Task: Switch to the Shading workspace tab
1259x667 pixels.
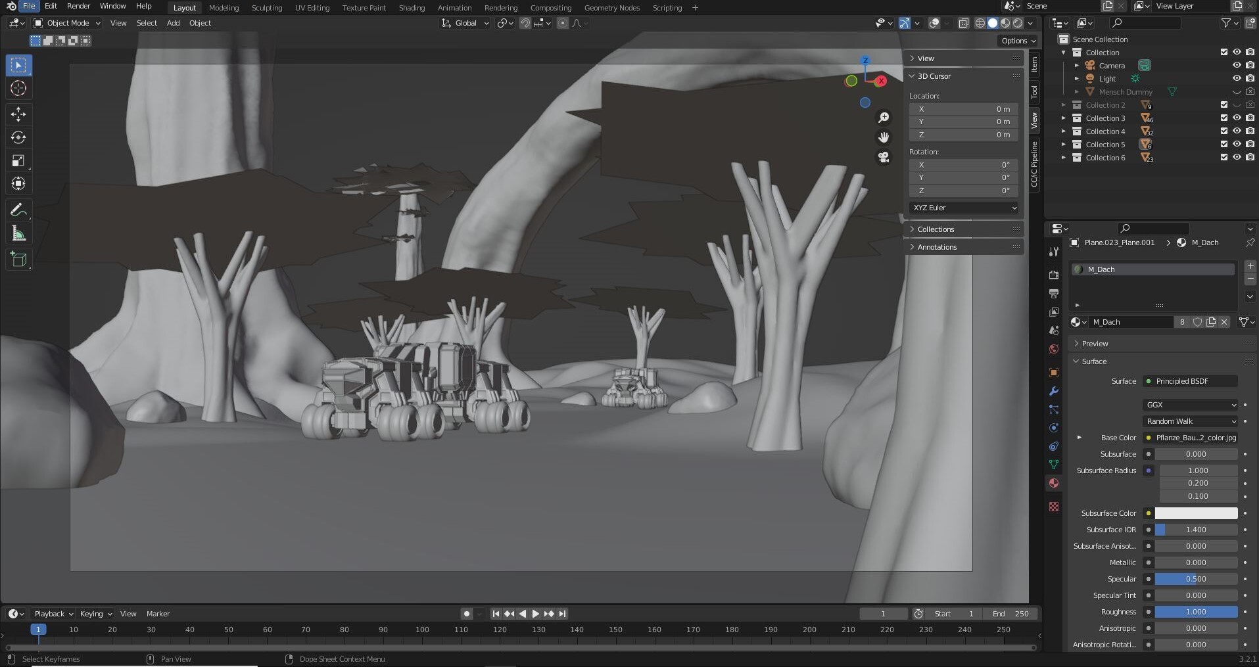Action: [x=411, y=7]
